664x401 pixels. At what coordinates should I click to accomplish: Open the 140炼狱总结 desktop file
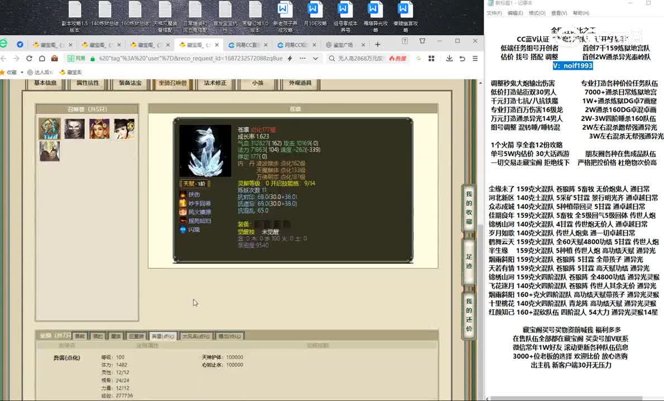pos(104,14)
